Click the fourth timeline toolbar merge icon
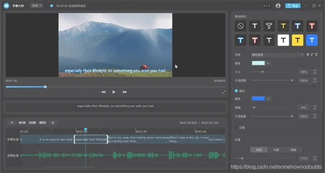The height and width of the screenshot is (173, 325). (x=43, y=123)
